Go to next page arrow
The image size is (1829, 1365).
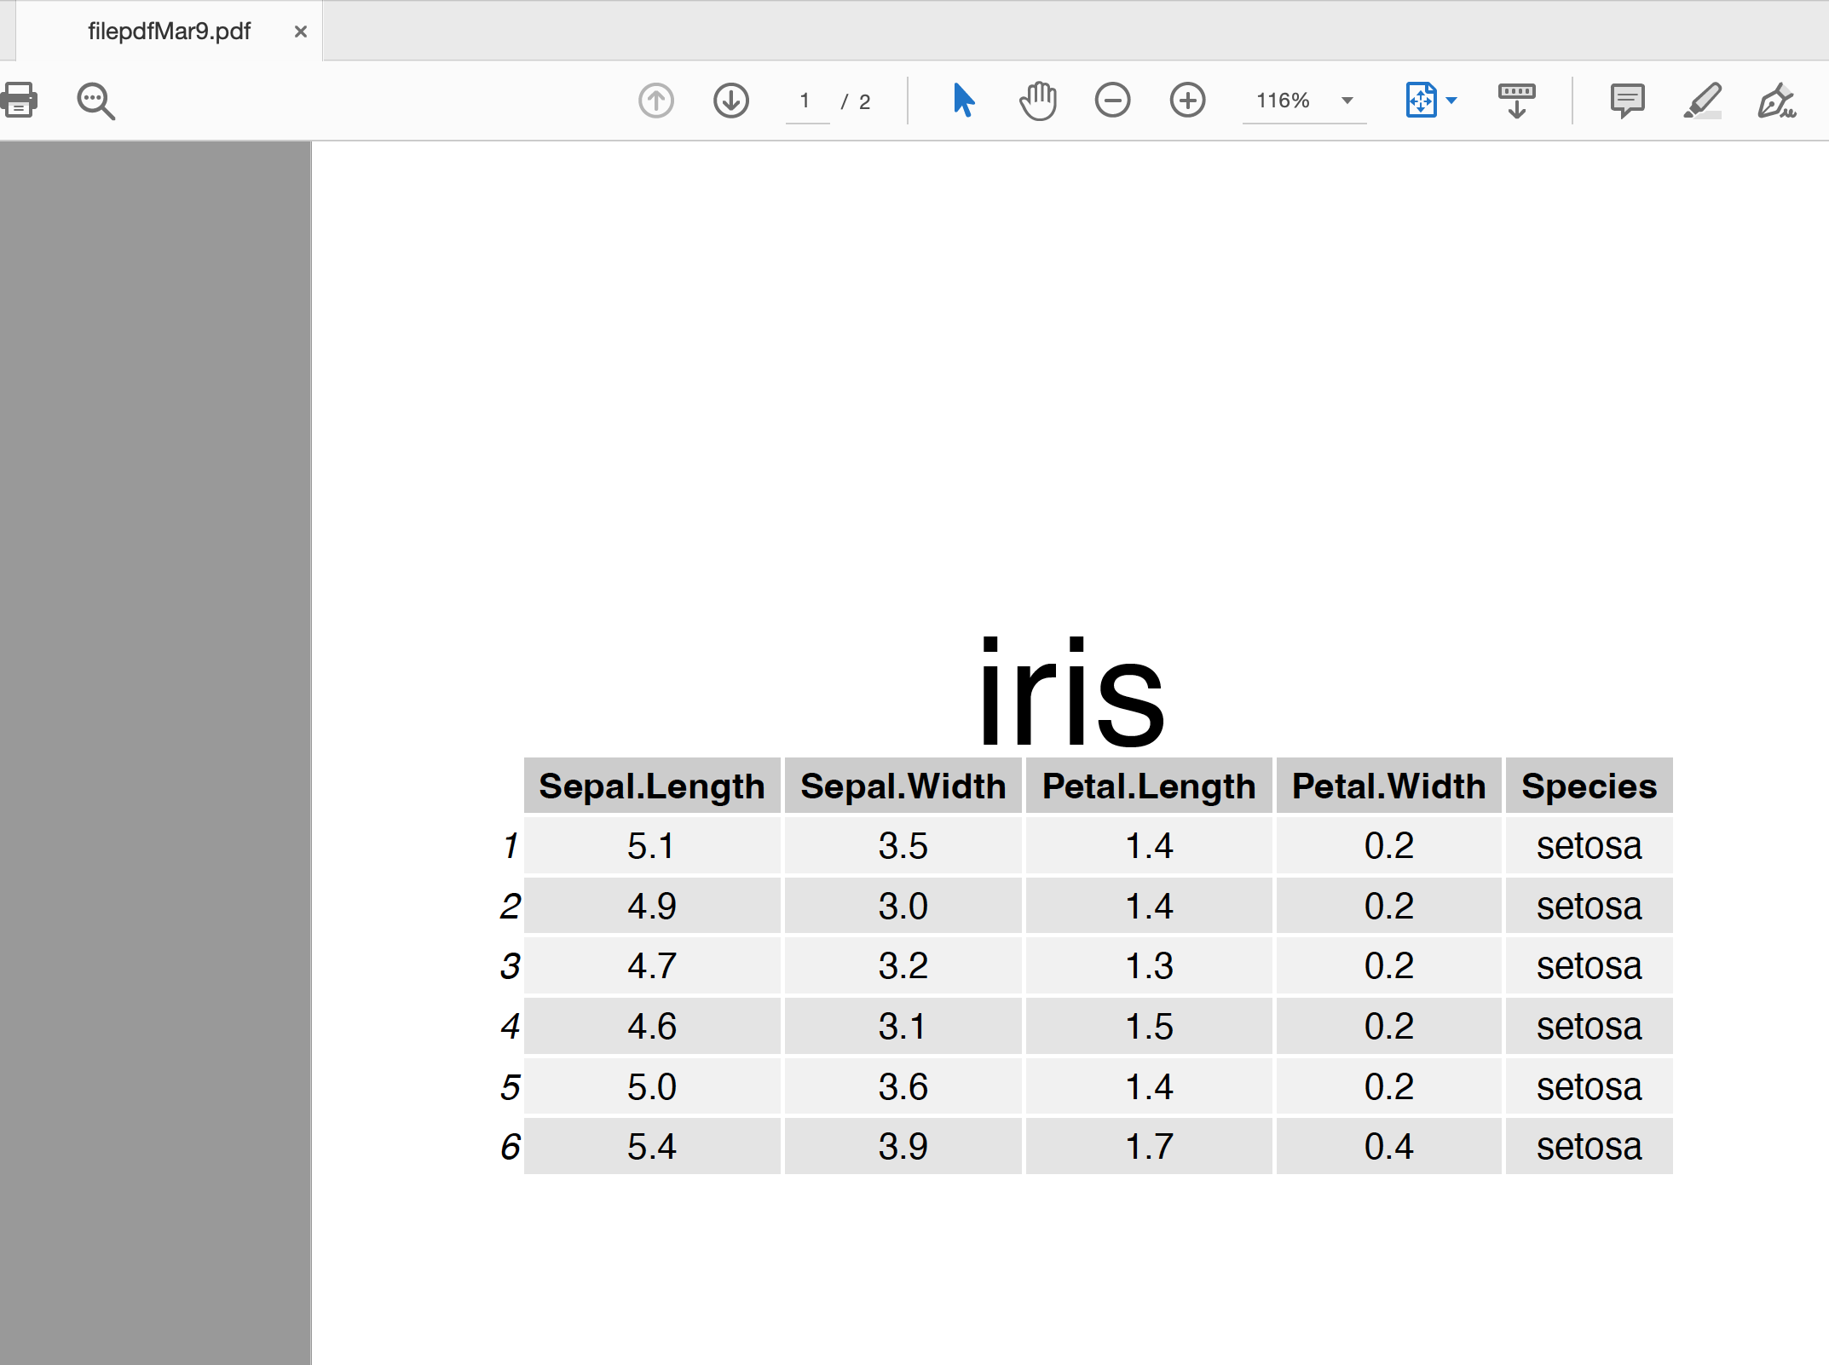pyautogui.click(x=730, y=101)
